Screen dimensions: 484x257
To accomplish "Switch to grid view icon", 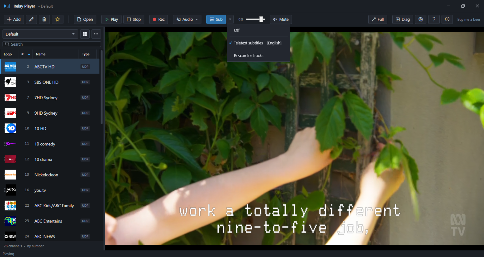I will click(85, 34).
